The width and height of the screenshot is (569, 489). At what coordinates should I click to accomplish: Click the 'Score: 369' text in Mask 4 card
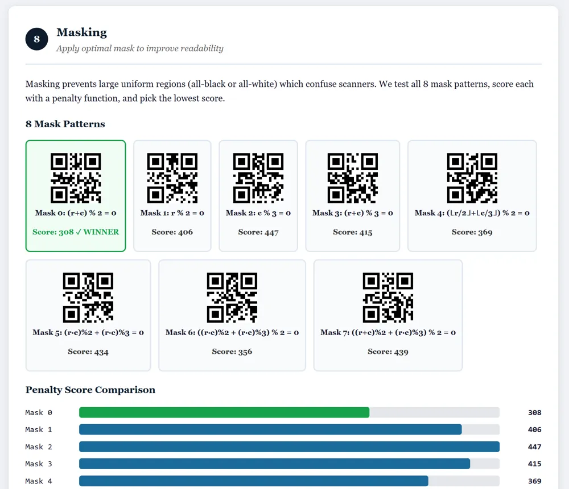coord(472,232)
